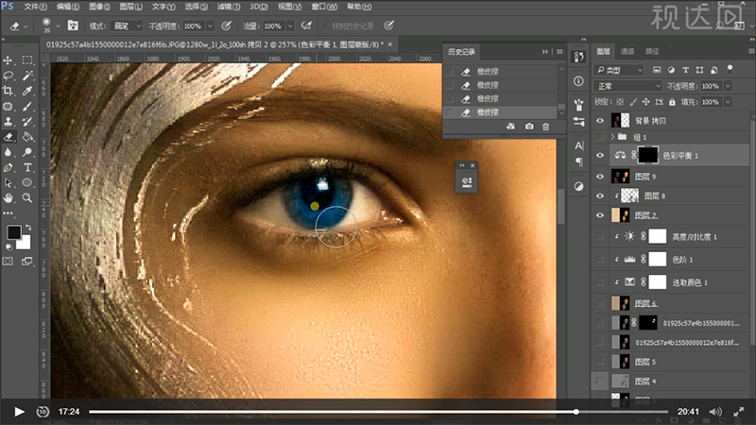The image size is (756, 425).
Task: Open the Adjustments panel icon
Action: pos(579,186)
